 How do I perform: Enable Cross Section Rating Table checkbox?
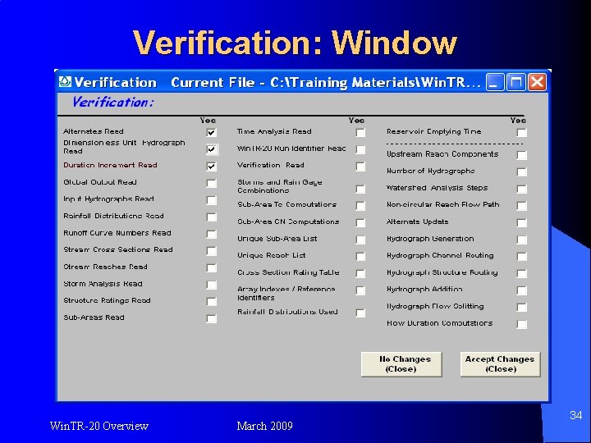pyautogui.click(x=360, y=273)
